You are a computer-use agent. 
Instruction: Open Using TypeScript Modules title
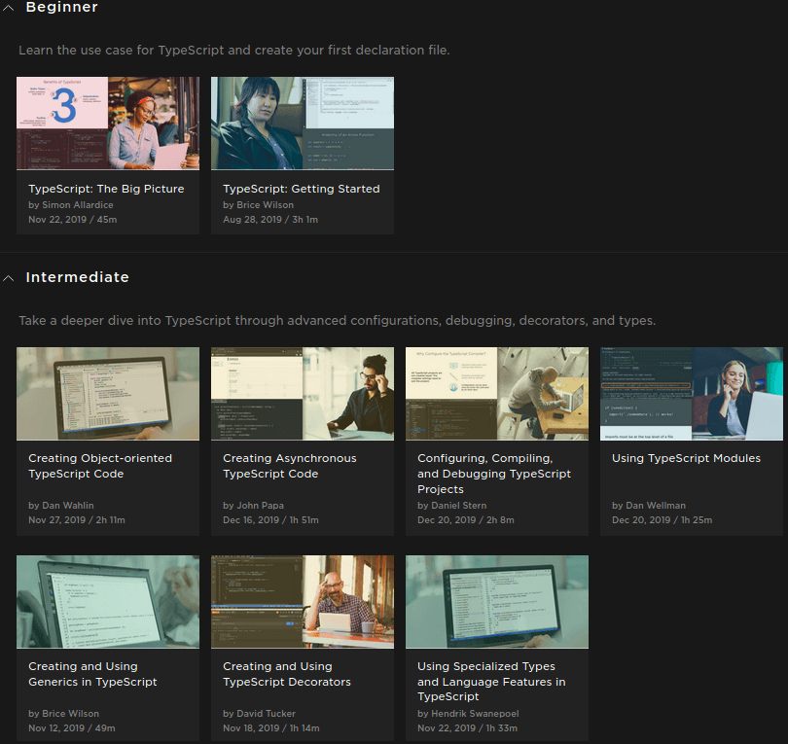pyautogui.click(x=687, y=458)
